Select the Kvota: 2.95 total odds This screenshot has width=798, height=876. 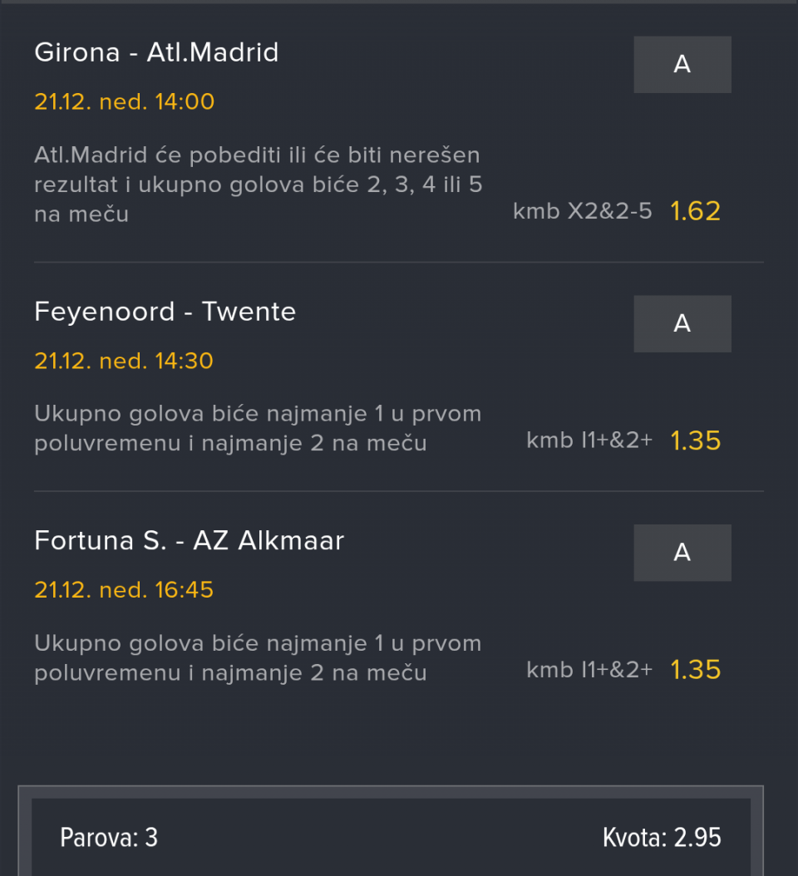coord(662,838)
